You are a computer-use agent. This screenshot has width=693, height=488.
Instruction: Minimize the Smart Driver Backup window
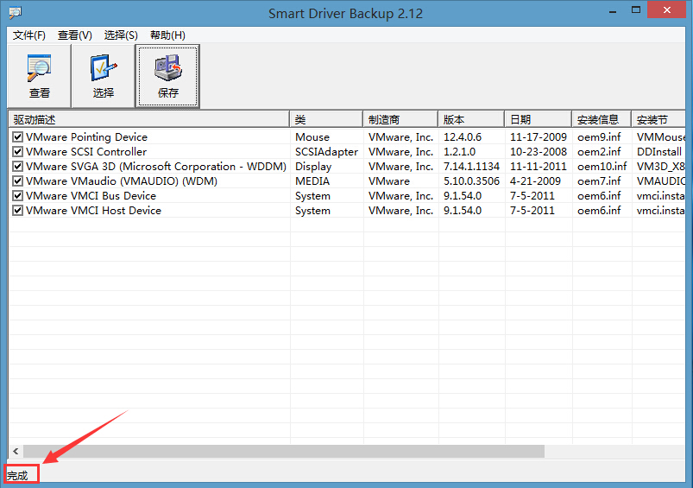pyautogui.click(x=613, y=10)
